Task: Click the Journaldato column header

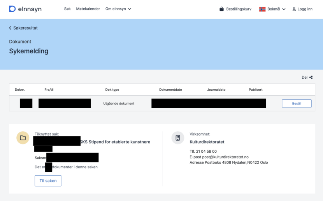Action: tap(216, 90)
